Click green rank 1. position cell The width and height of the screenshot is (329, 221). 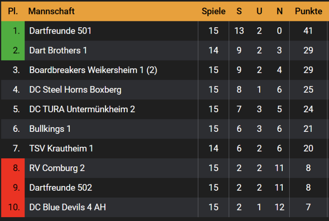pyautogui.click(x=13, y=31)
